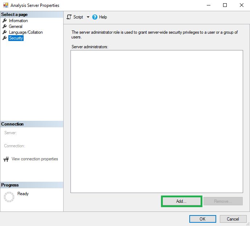250x226 pixels.
Task: Confirm with the OK button
Action: [203, 219]
